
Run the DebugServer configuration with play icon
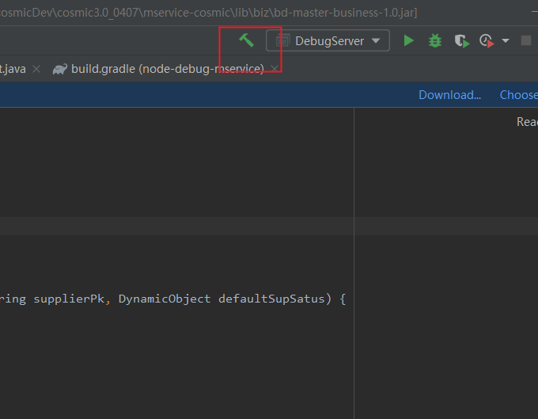coord(408,40)
